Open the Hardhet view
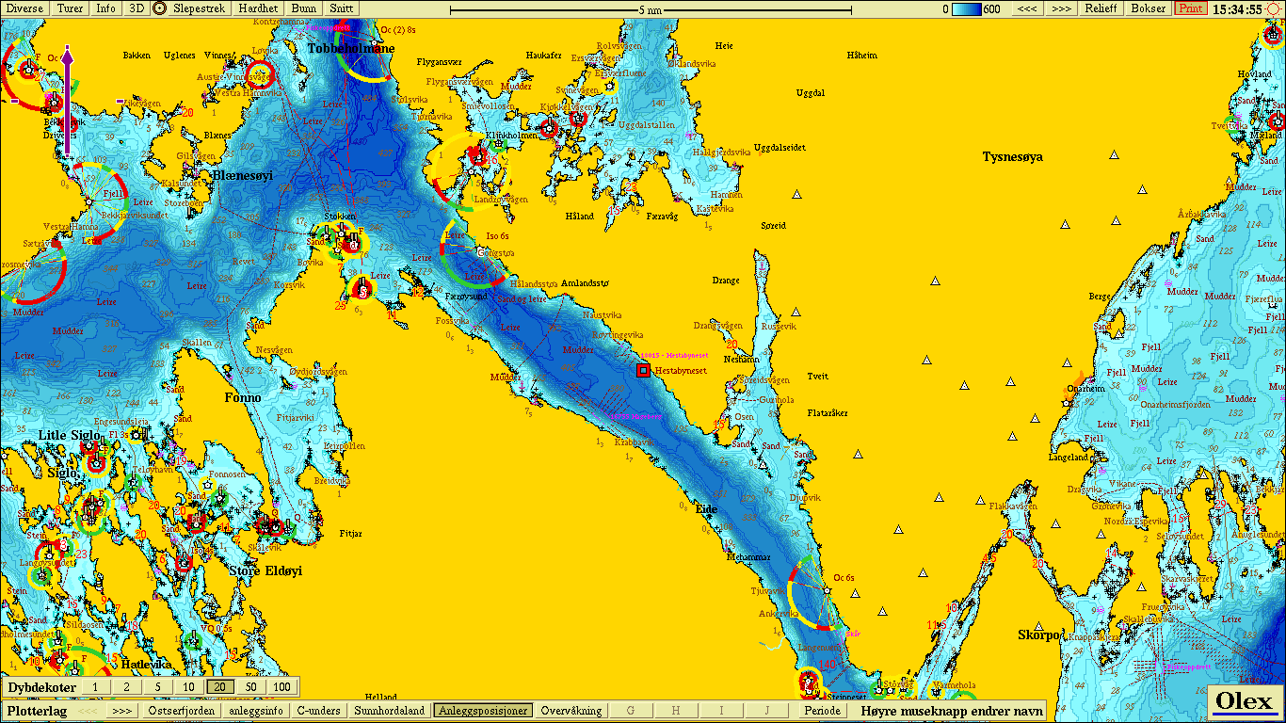This screenshot has width=1286, height=723. coord(258,8)
